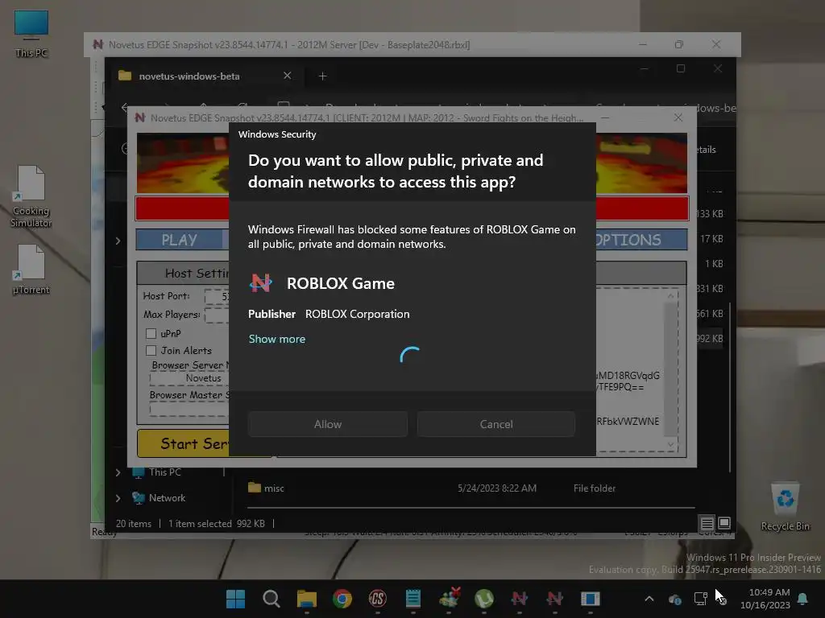Open the Recycle Bin on the desktop
The image size is (825, 618).
785,507
